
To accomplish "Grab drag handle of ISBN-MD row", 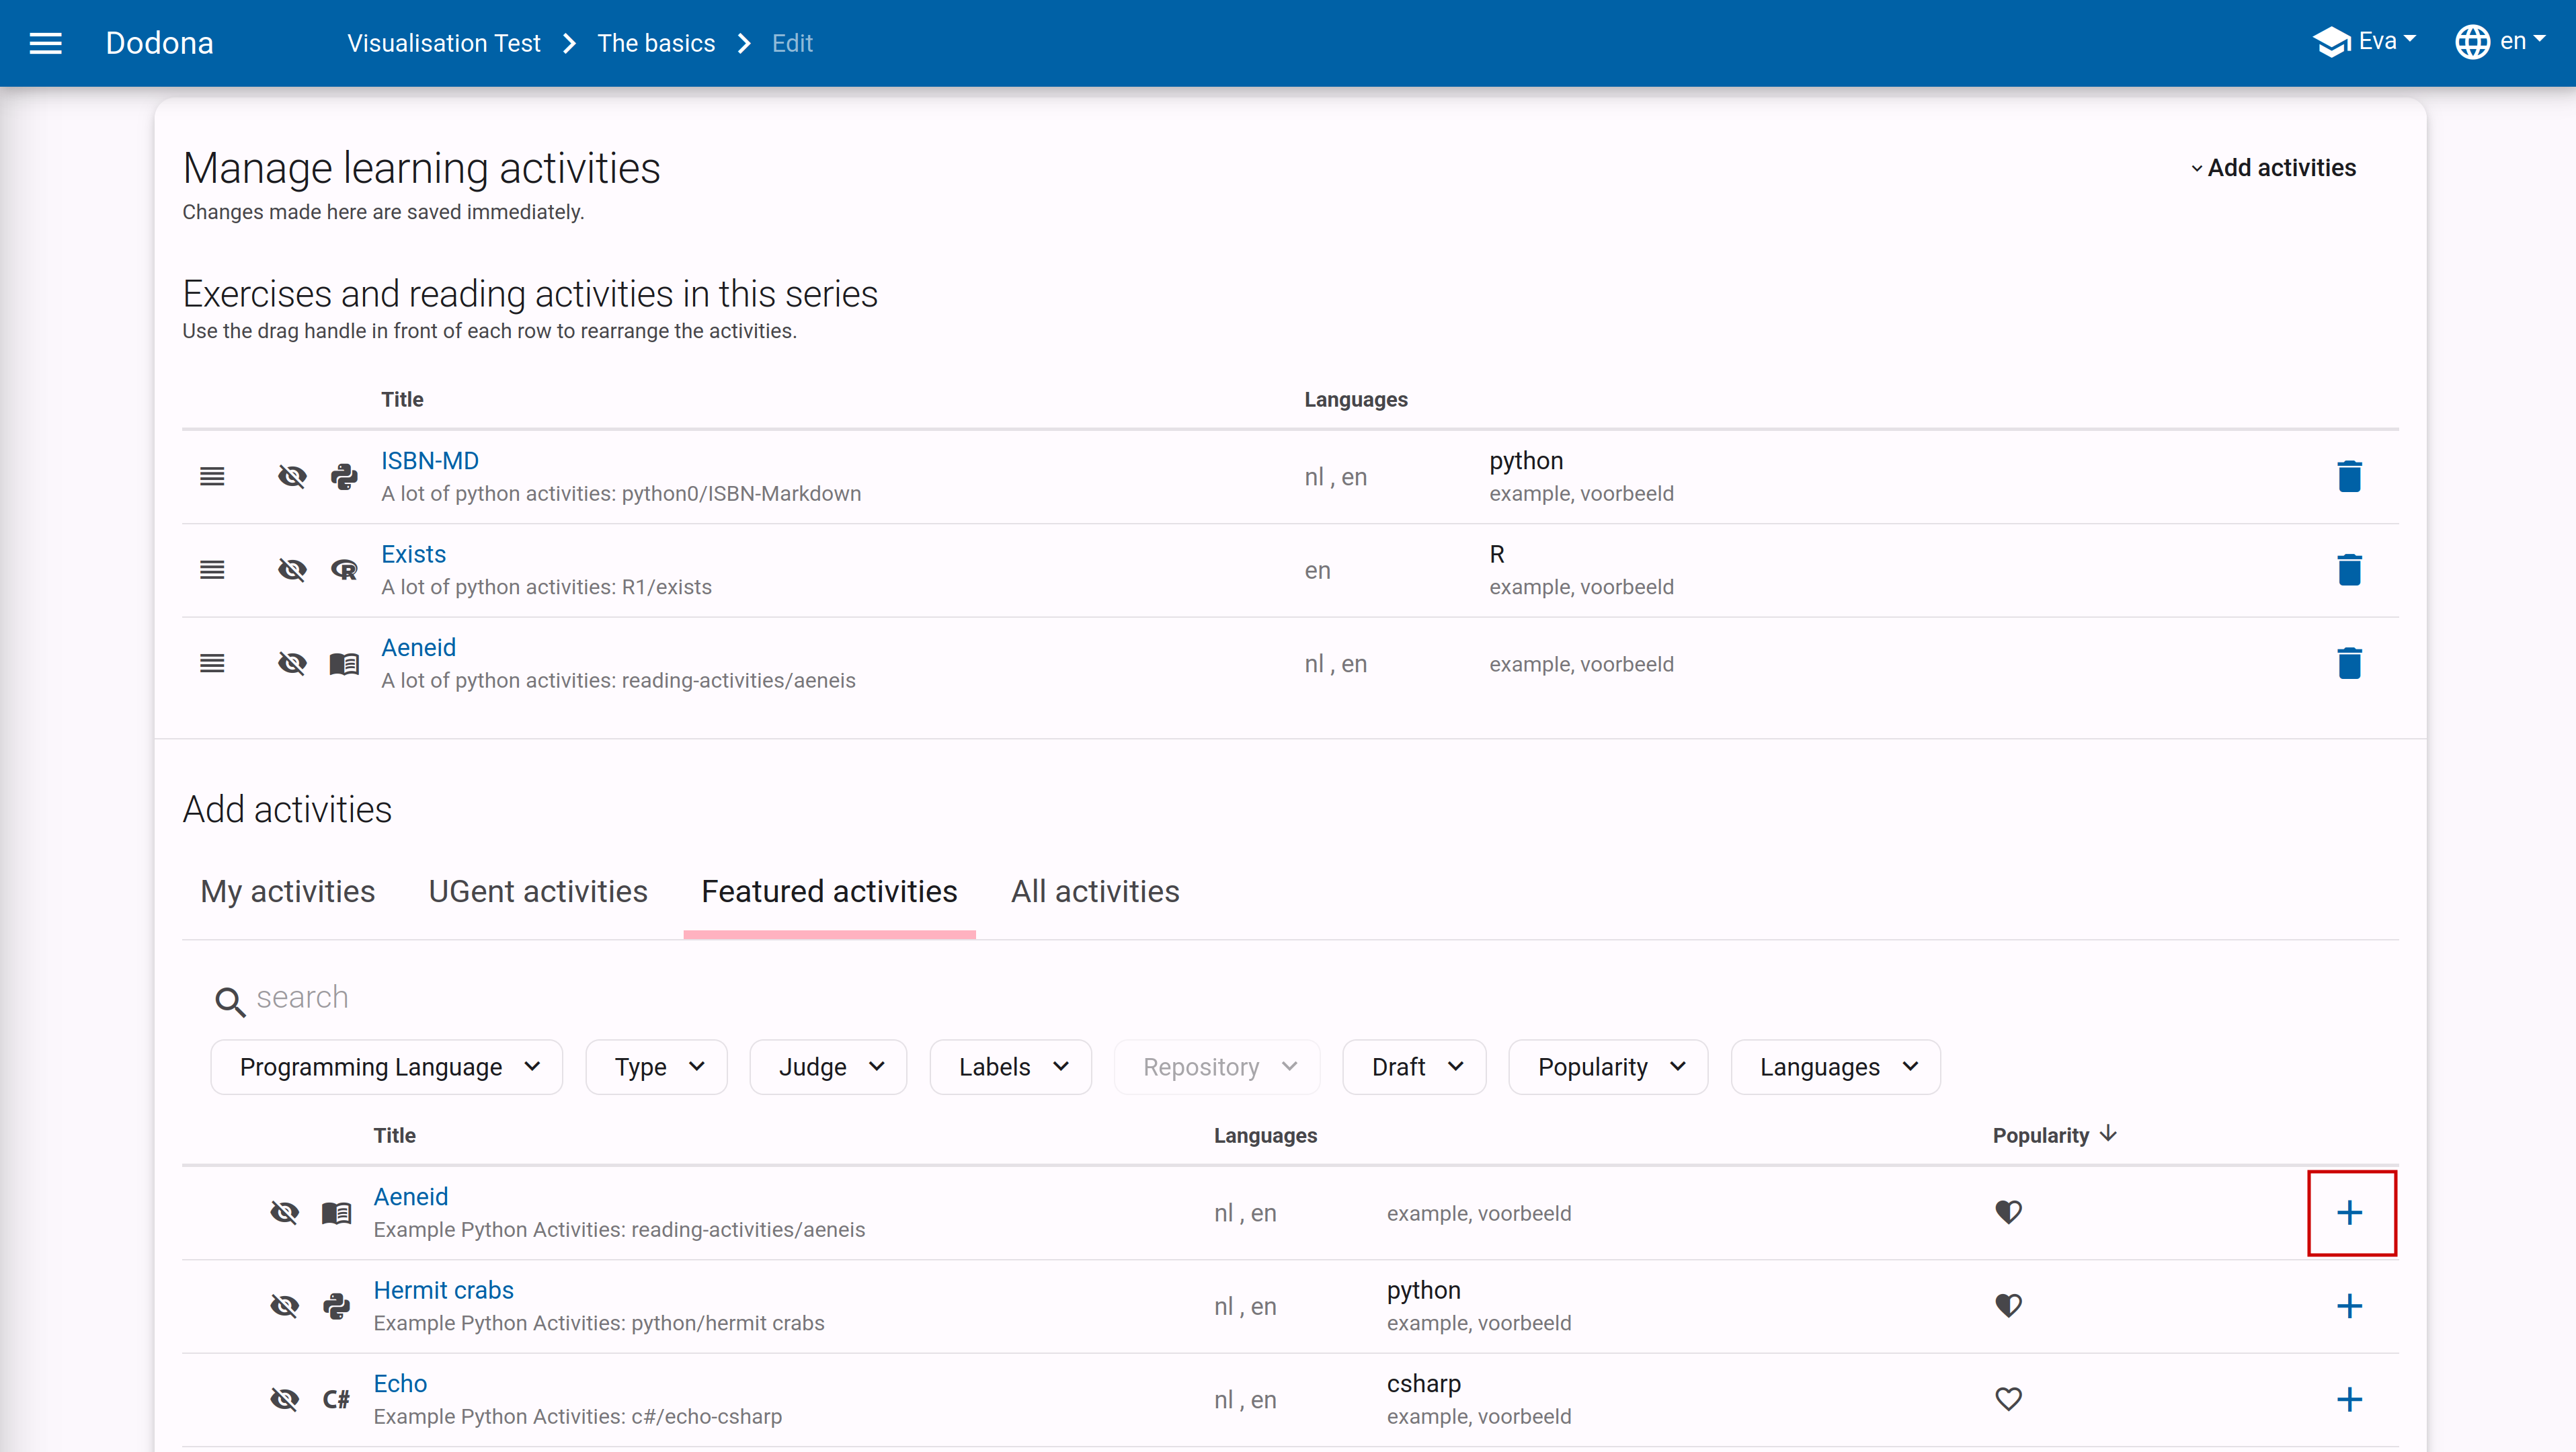I will tap(212, 476).
